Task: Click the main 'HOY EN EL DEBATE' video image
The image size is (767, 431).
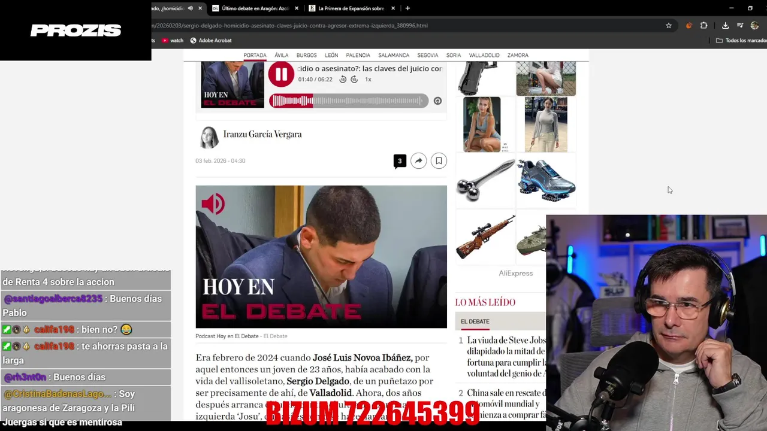Action: (x=321, y=257)
